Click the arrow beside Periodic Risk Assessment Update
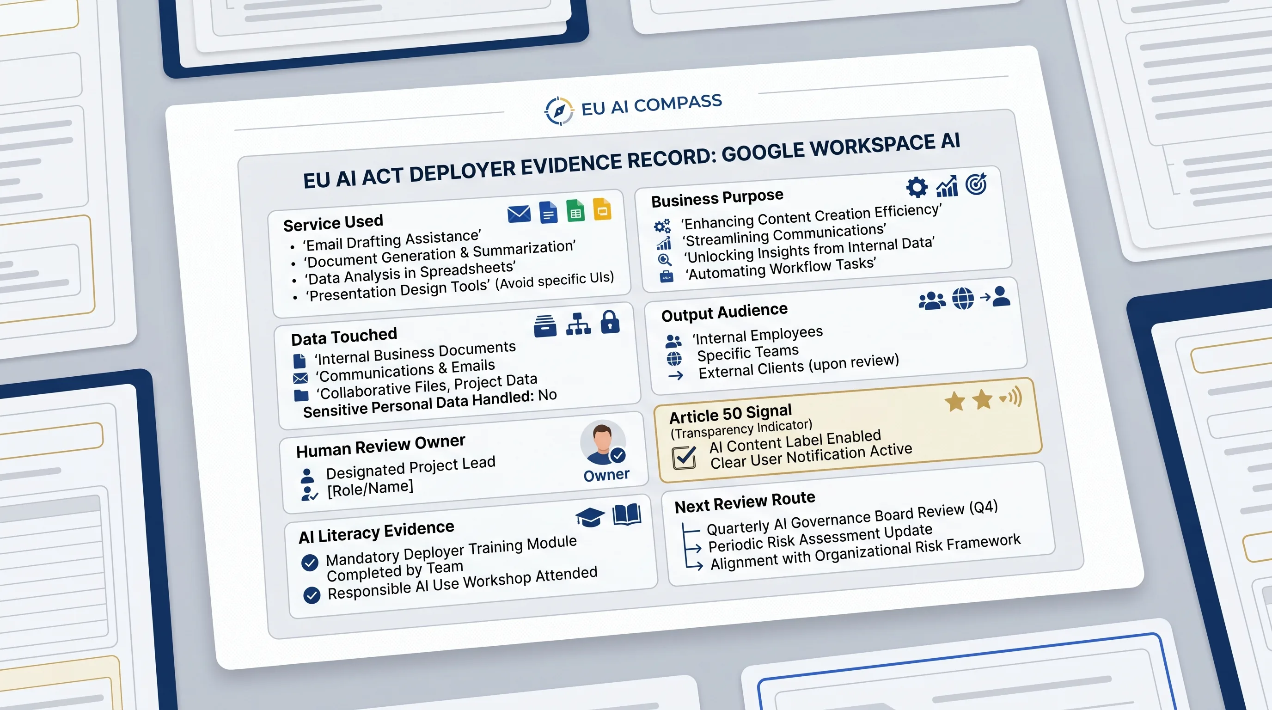This screenshot has width=1272, height=710. coord(694,548)
